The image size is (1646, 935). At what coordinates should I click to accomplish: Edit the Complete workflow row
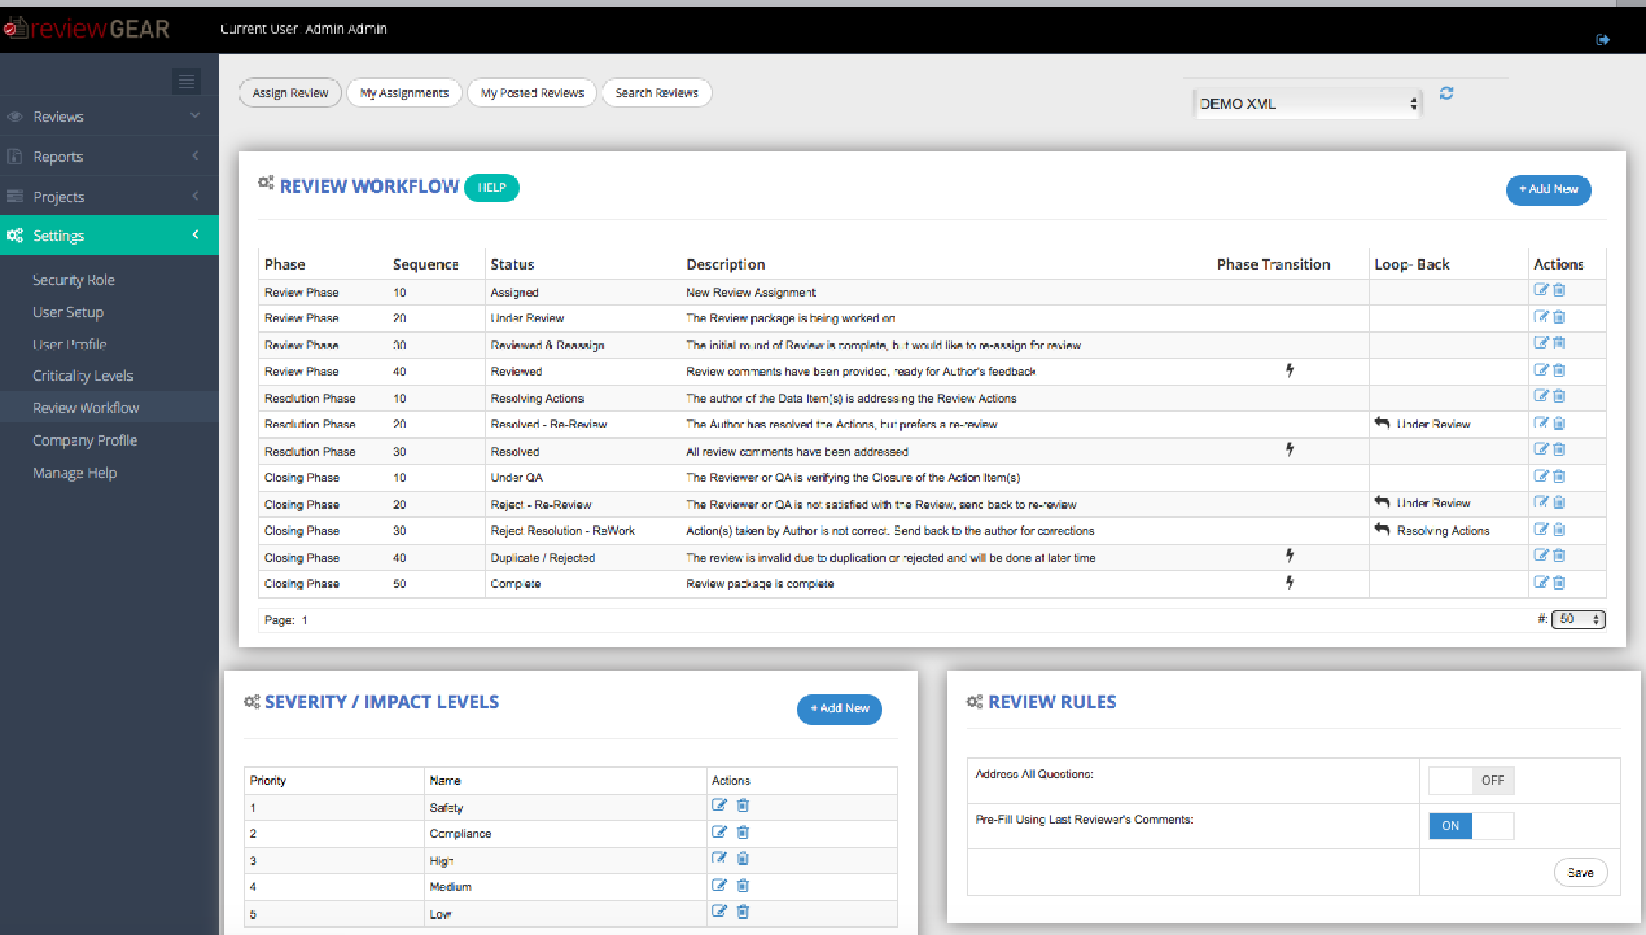[1541, 582]
